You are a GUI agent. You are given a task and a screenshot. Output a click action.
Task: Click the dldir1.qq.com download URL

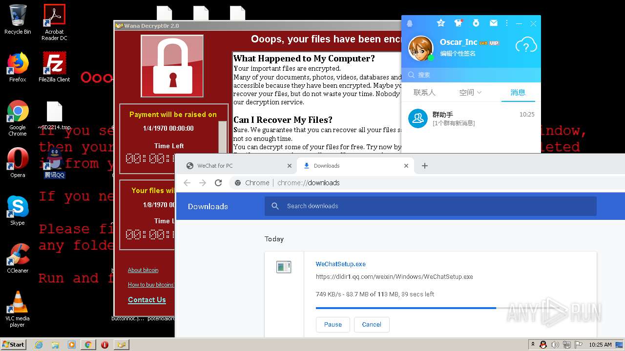[x=394, y=276]
